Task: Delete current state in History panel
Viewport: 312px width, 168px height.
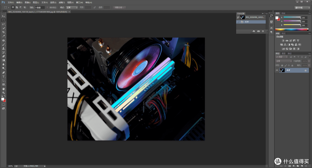Action: tap(263, 31)
